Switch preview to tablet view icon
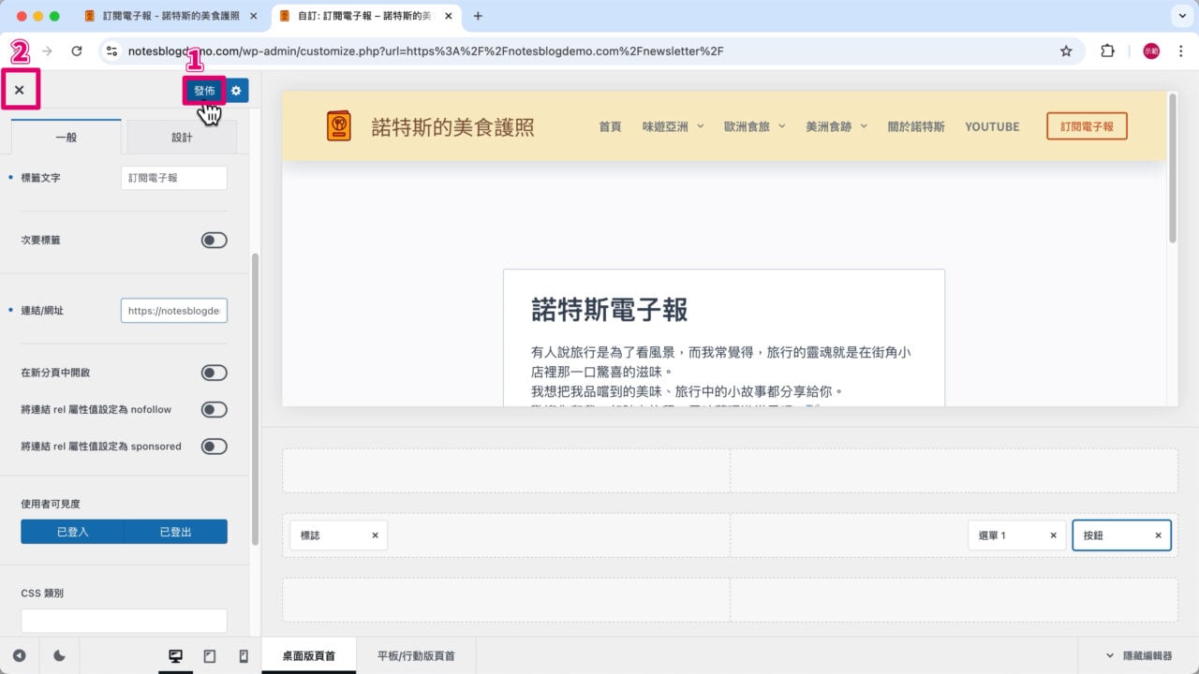Viewport: 1199px width, 674px height. [209, 655]
